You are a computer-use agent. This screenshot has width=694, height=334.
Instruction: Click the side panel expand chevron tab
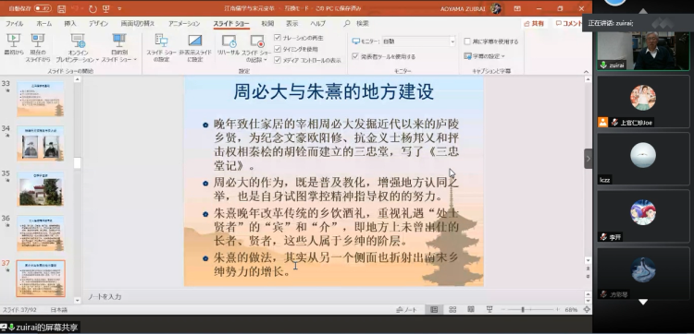589,159
